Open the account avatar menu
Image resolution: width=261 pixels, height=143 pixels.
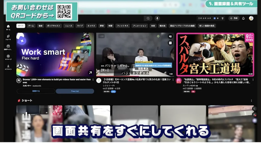coord(251,18)
